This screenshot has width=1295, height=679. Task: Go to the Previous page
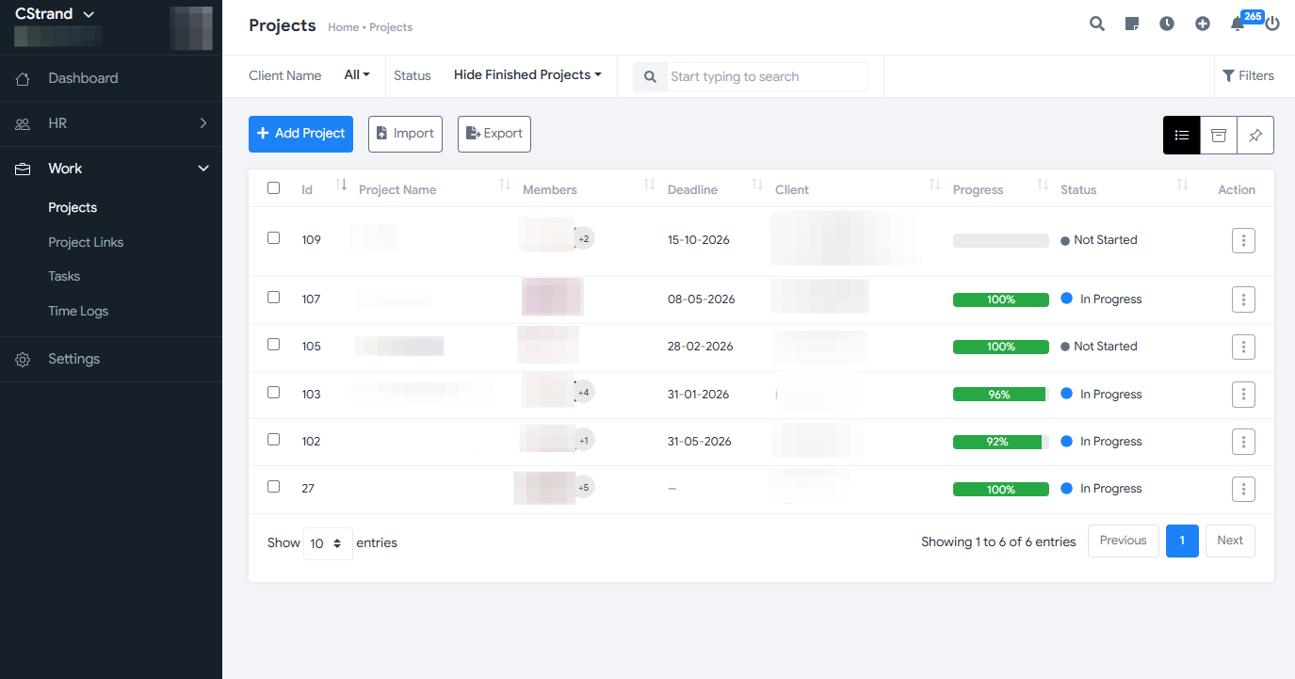point(1123,541)
